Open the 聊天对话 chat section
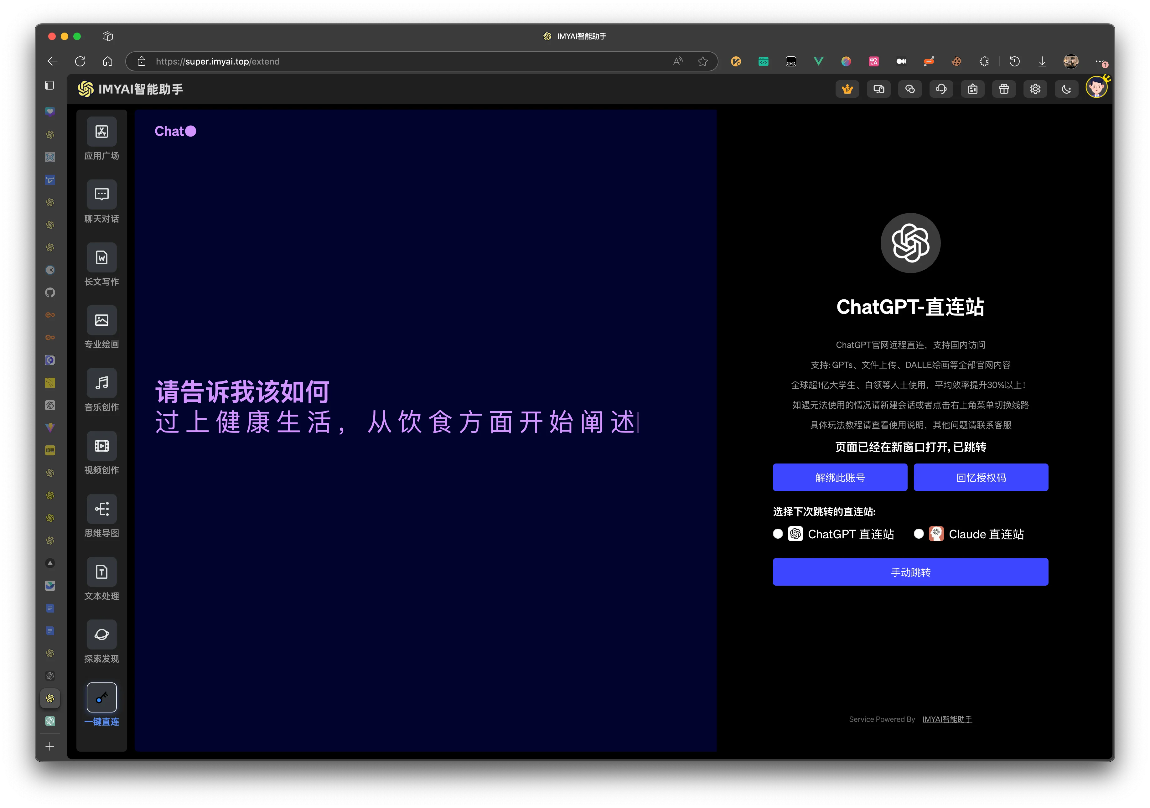This screenshot has height=808, width=1150. [102, 202]
